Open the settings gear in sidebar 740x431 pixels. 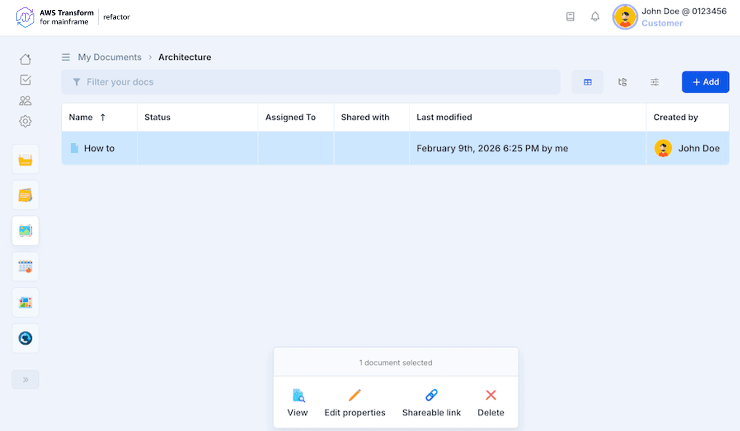pos(25,121)
